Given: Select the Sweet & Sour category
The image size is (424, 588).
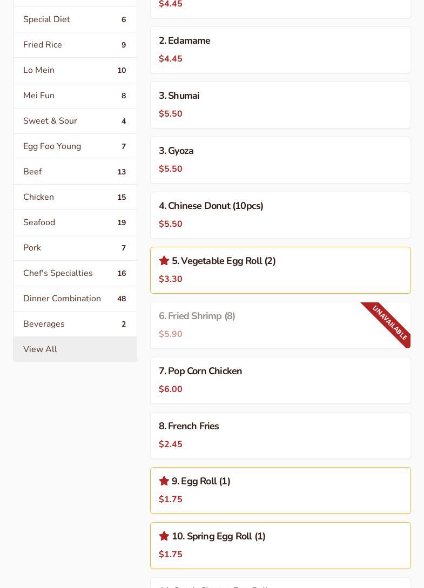Looking at the screenshot, I should click(x=75, y=121).
